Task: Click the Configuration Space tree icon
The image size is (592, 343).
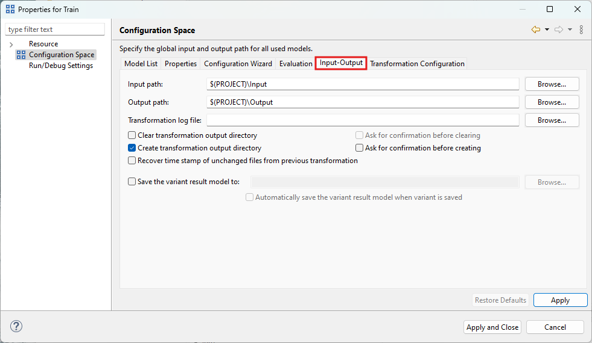Action: pyautogui.click(x=21, y=55)
